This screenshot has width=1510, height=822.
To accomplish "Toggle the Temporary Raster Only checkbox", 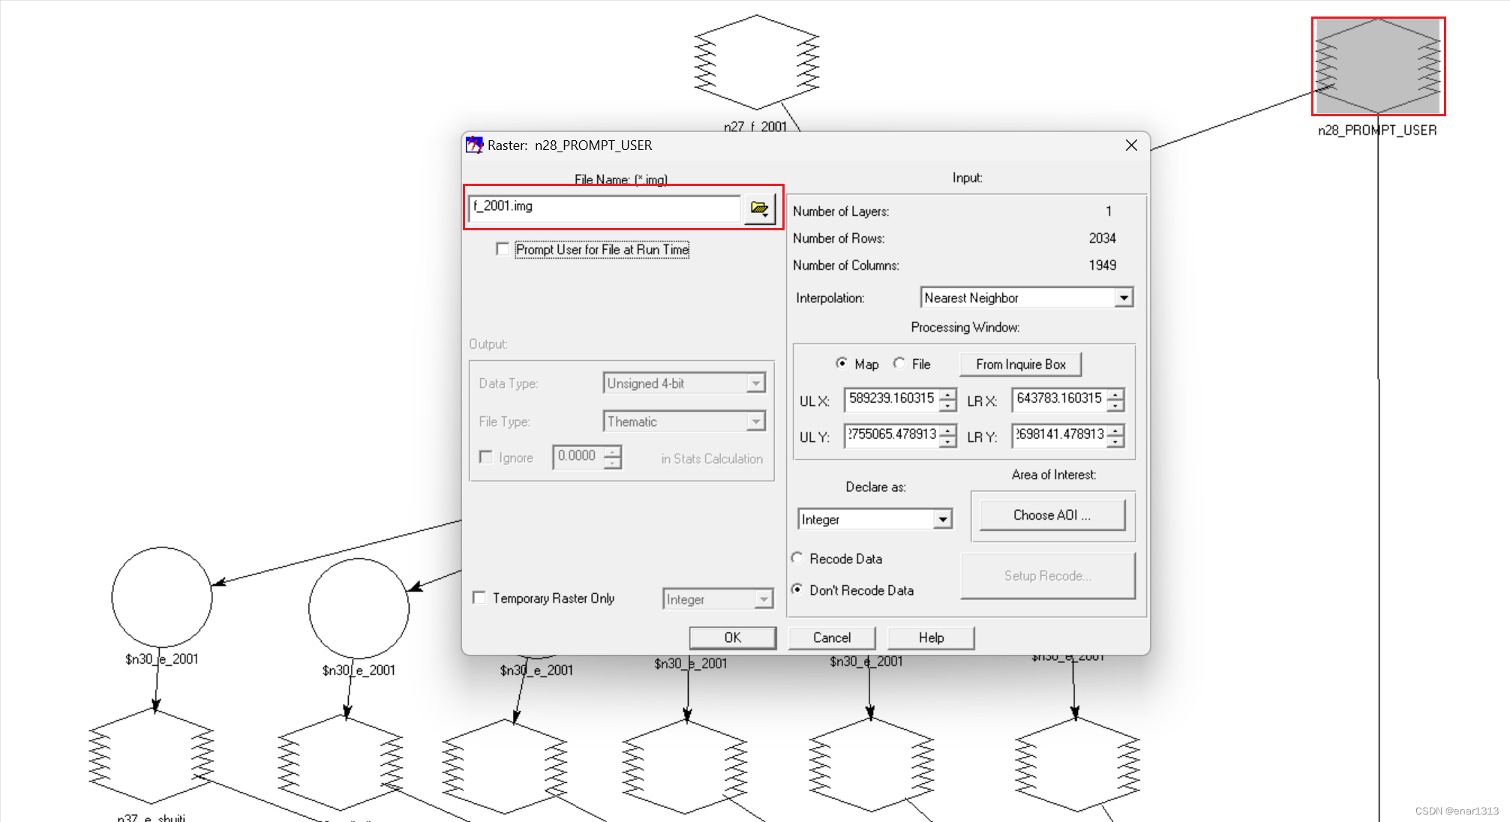I will pyautogui.click(x=479, y=598).
